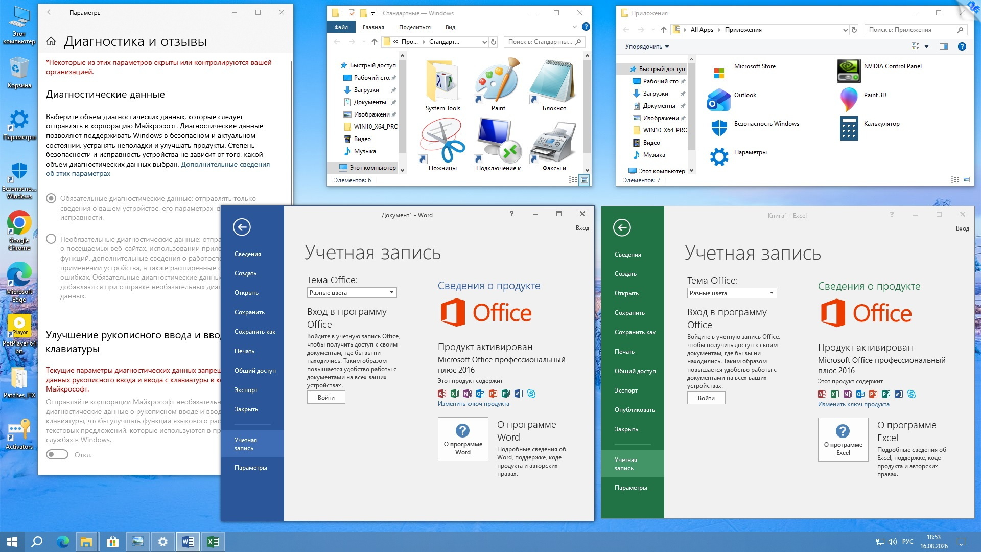Open the Тема Office dropdown in Excel

[732, 293]
